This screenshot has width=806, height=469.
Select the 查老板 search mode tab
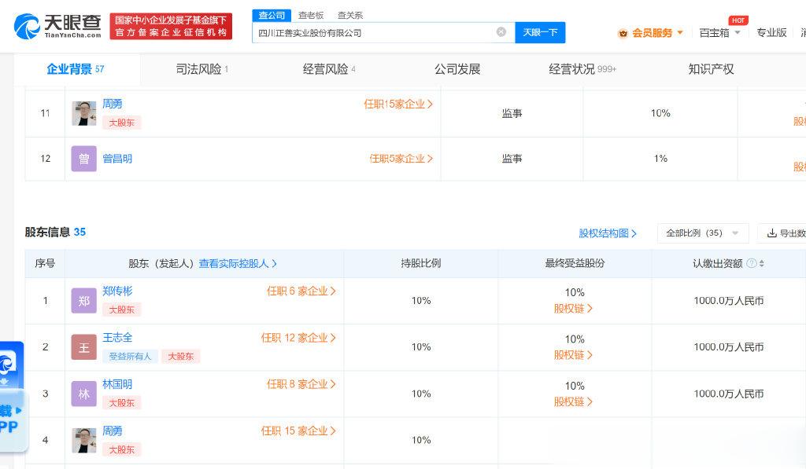click(x=311, y=16)
